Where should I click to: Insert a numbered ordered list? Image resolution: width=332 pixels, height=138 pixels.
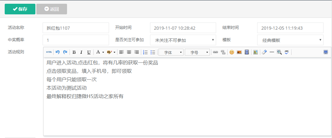[145, 52]
